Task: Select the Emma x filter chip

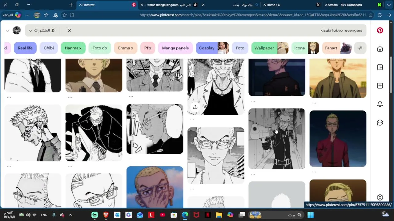Action: tap(126, 48)
